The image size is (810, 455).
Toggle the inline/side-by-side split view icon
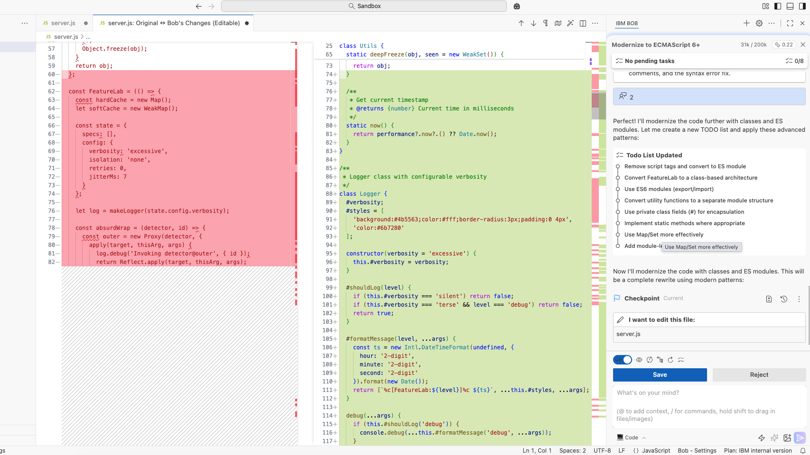pyautogui.click(x=583, y=23)
